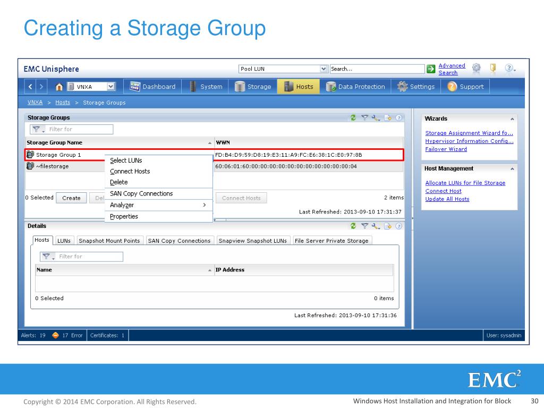Refresh the Details panel

[353, 226]
